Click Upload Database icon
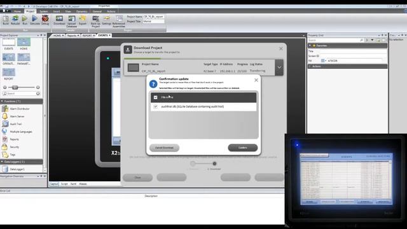Image resolution: width=407 pixels, height=229 pixels. (x=72, y=21)
